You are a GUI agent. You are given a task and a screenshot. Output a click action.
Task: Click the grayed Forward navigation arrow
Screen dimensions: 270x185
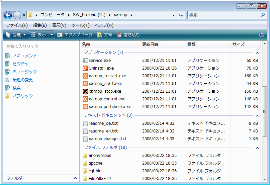coord(17,15)
